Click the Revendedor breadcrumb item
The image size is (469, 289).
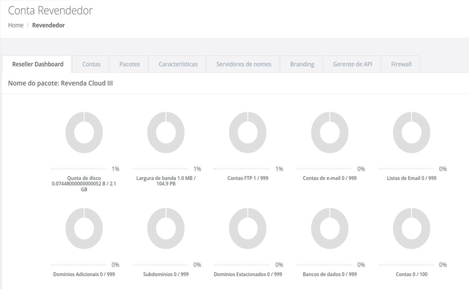point(48,25)
